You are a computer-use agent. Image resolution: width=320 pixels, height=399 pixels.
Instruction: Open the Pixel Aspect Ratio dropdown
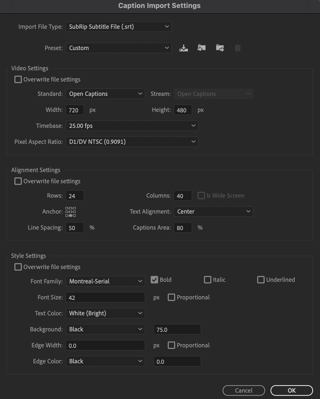click(x=132, y=142)
